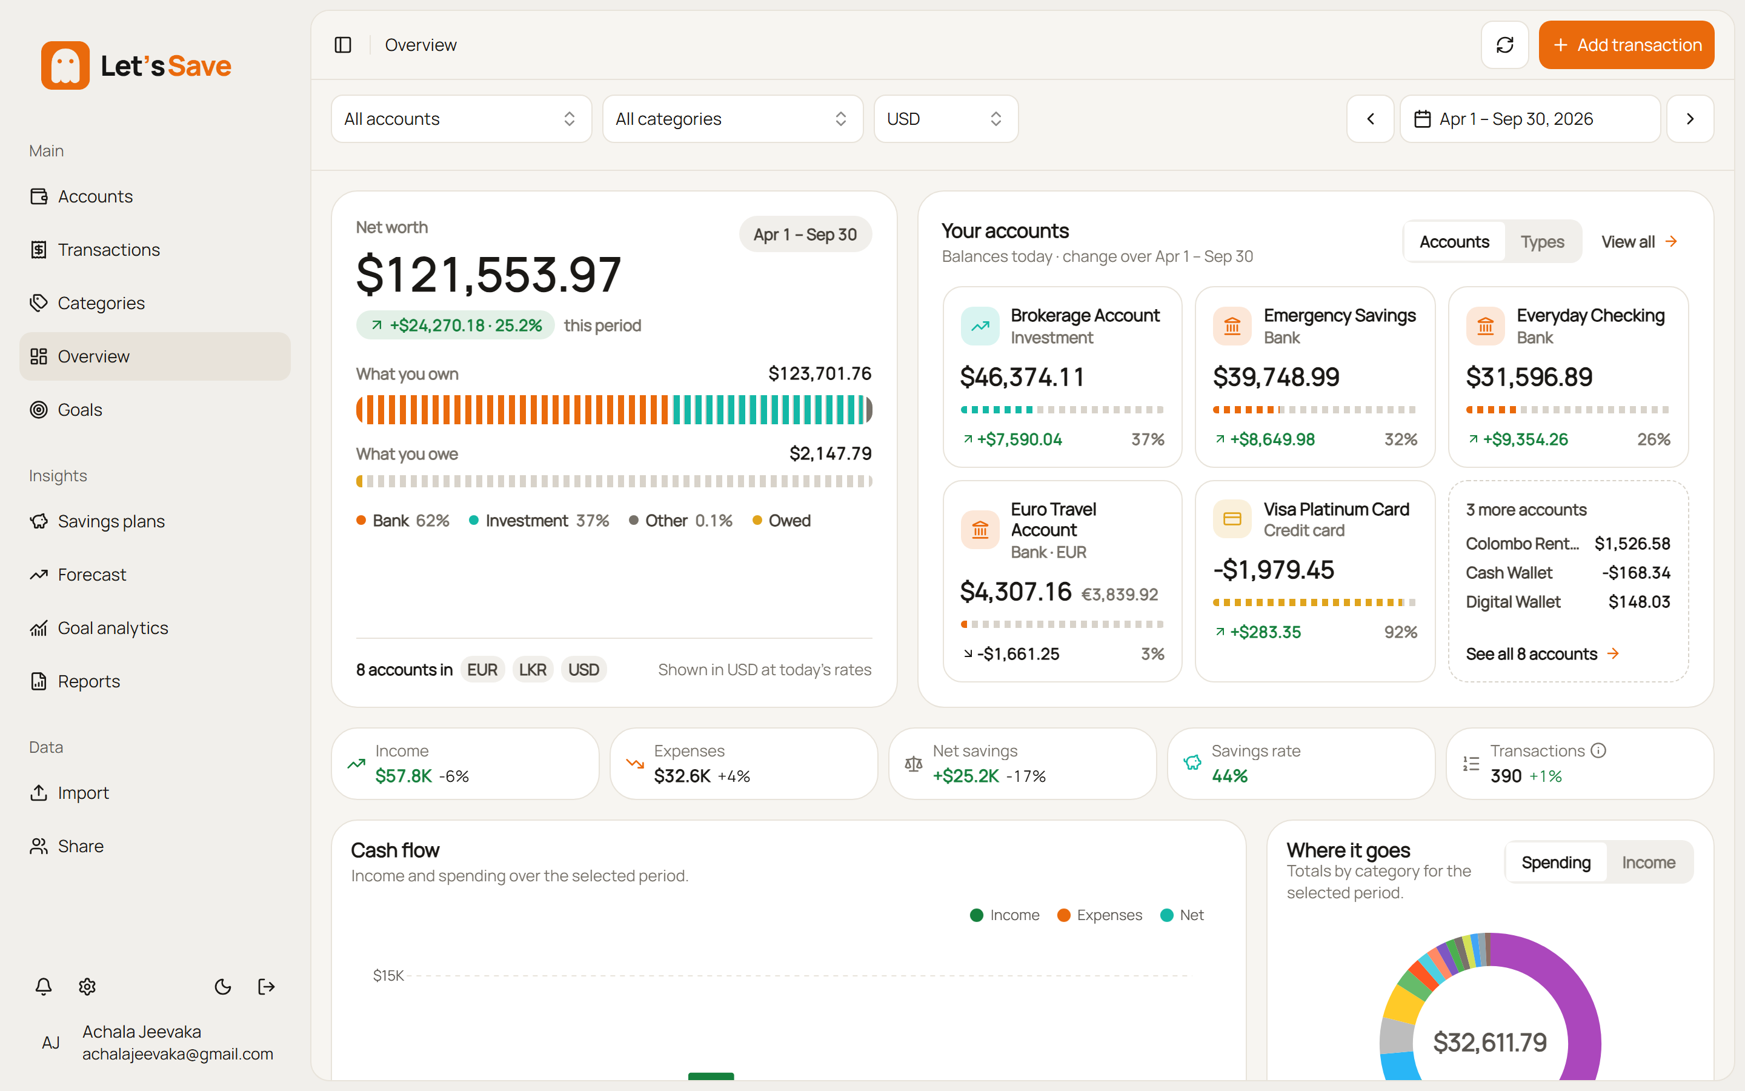The width and height of the screenshot is (1745, 1091).
Task: Click the Expenses summary card
Action: (x=743, y=764)
